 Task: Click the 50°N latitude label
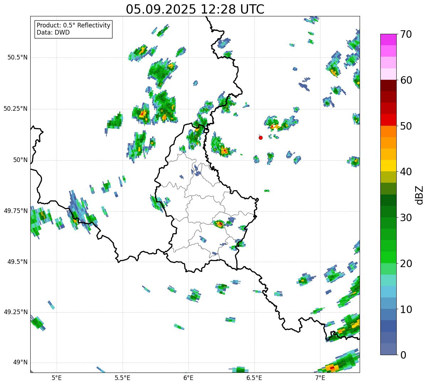click(x=20, y=160)
